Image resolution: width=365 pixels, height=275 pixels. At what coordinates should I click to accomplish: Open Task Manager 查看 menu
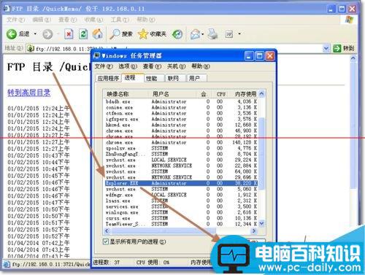coord(152,66)
